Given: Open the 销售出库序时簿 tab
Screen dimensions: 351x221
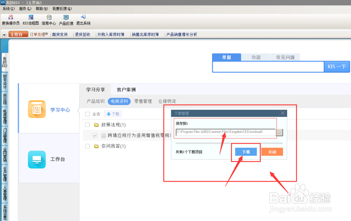Looking at the screenshot, I should pyautogui.click(x=145, y=34).
